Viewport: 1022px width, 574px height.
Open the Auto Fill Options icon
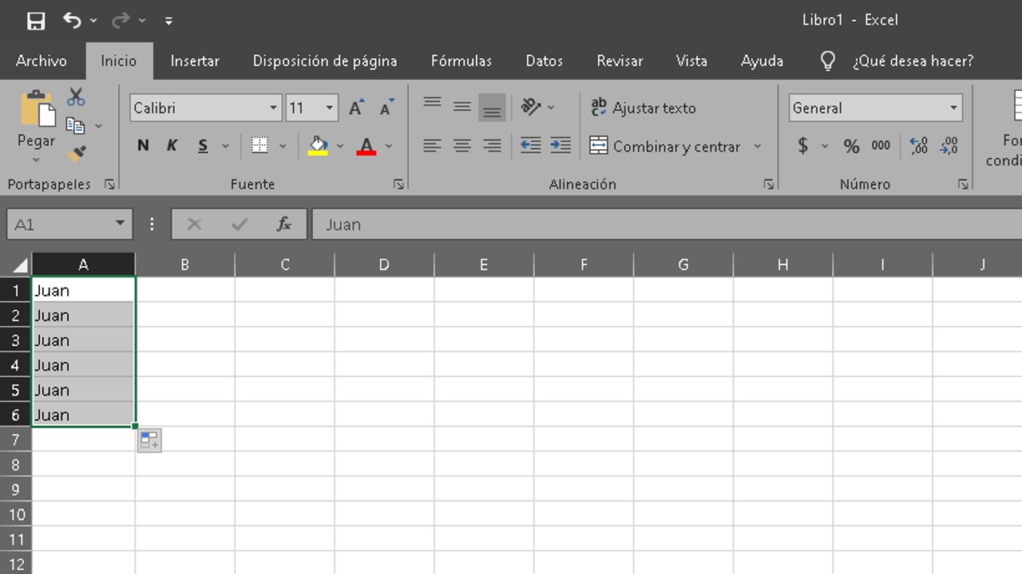(149, 440)
